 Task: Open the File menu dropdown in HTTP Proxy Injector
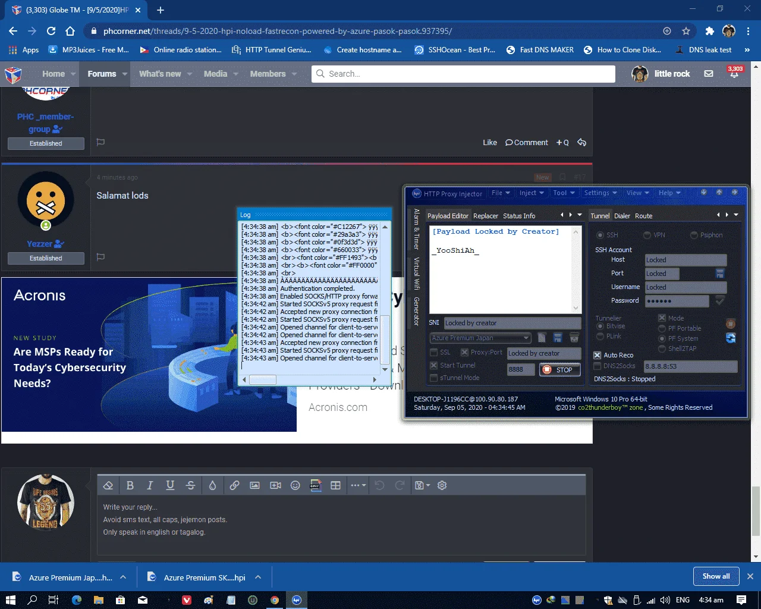tap(501, 193)
